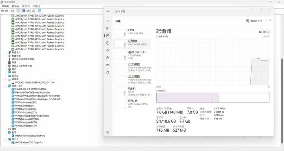The width and height of the screenshot is (284, 151).
Task: Open Services page in Task Manager sidebar
Action: (x=108, y=73)
